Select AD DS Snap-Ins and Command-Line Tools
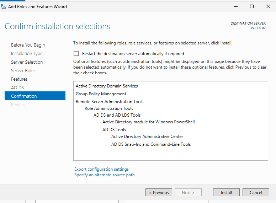This screenshot has height=203, width=276. tap(151, 144)
